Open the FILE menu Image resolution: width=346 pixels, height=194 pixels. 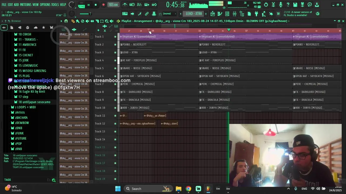tap(4, 5)
